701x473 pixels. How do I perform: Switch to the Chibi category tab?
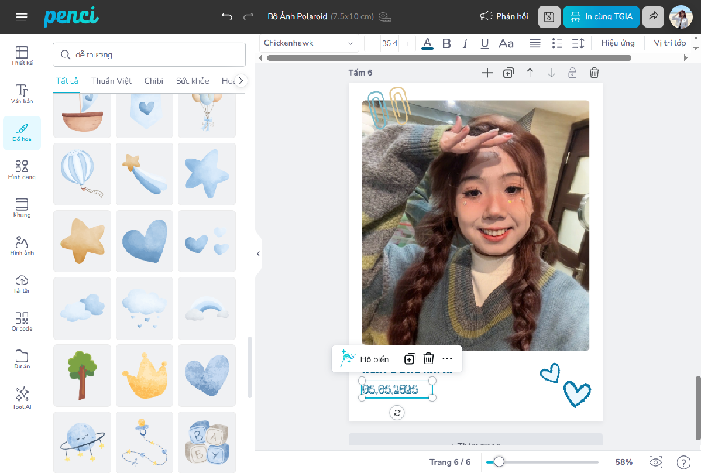pyautogui.click(x=153, y=81)
